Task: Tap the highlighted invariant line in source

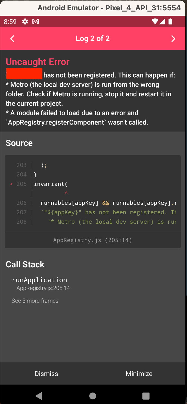Action: (51, 184)
